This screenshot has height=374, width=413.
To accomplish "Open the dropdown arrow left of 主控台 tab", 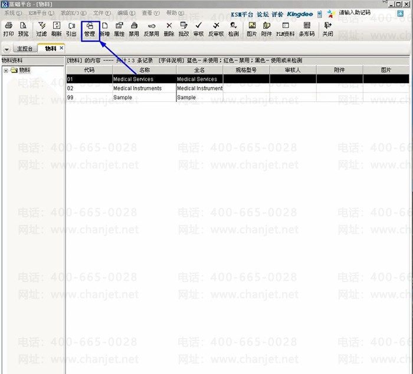I will click(6, 49).
